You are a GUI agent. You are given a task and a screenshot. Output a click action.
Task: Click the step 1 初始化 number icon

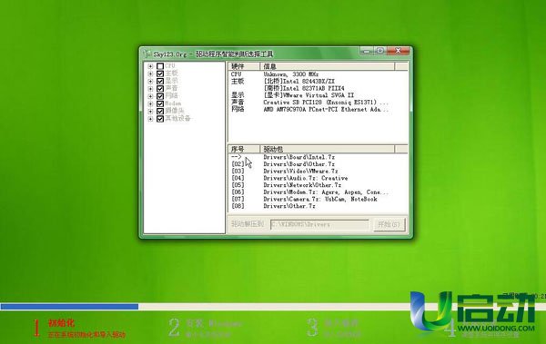click(x=36, y=328)
